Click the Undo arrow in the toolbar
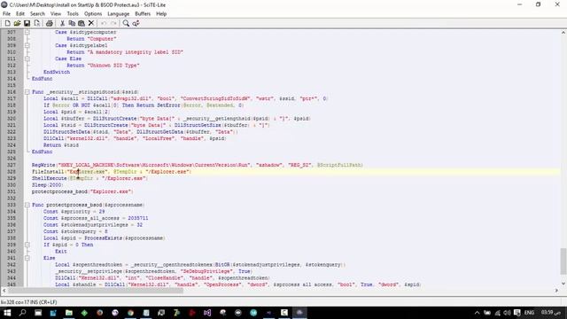The height and width of the screenshot is (319, 567). [x=104, y=23]
